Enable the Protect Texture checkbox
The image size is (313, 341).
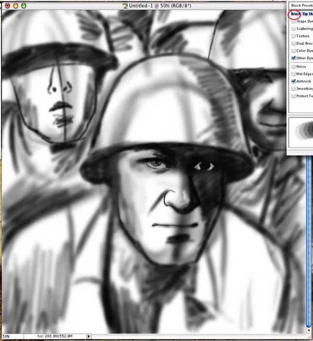pos(294,96)
